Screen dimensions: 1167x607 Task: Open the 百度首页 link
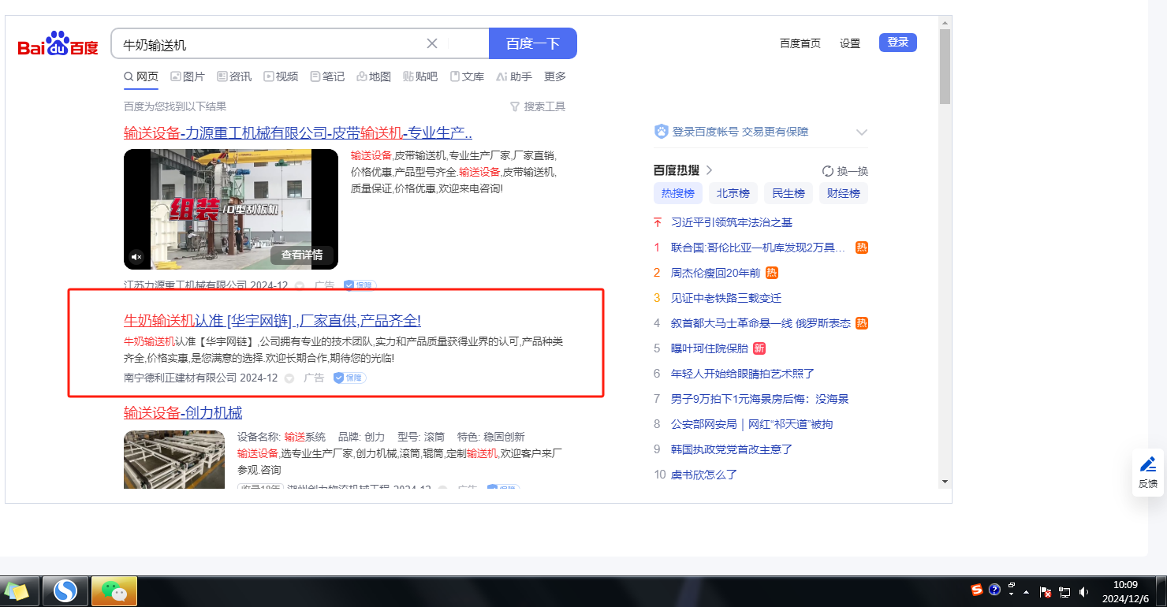point(800,43)
